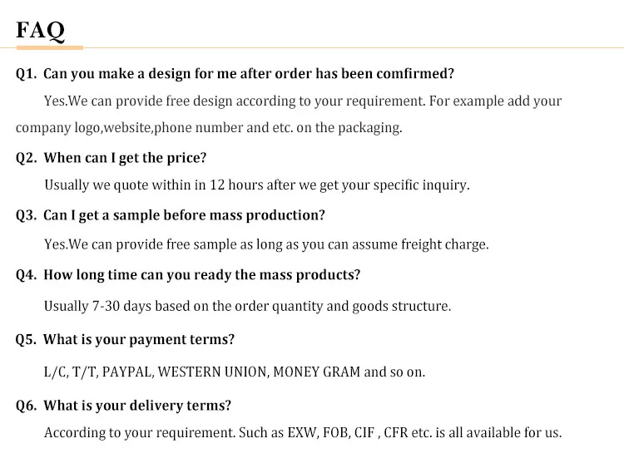
Task: Select Q4 about mass products time
Action: tap(202, 275)
